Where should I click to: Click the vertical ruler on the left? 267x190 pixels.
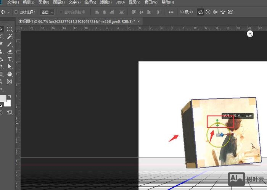click(18, 110)
